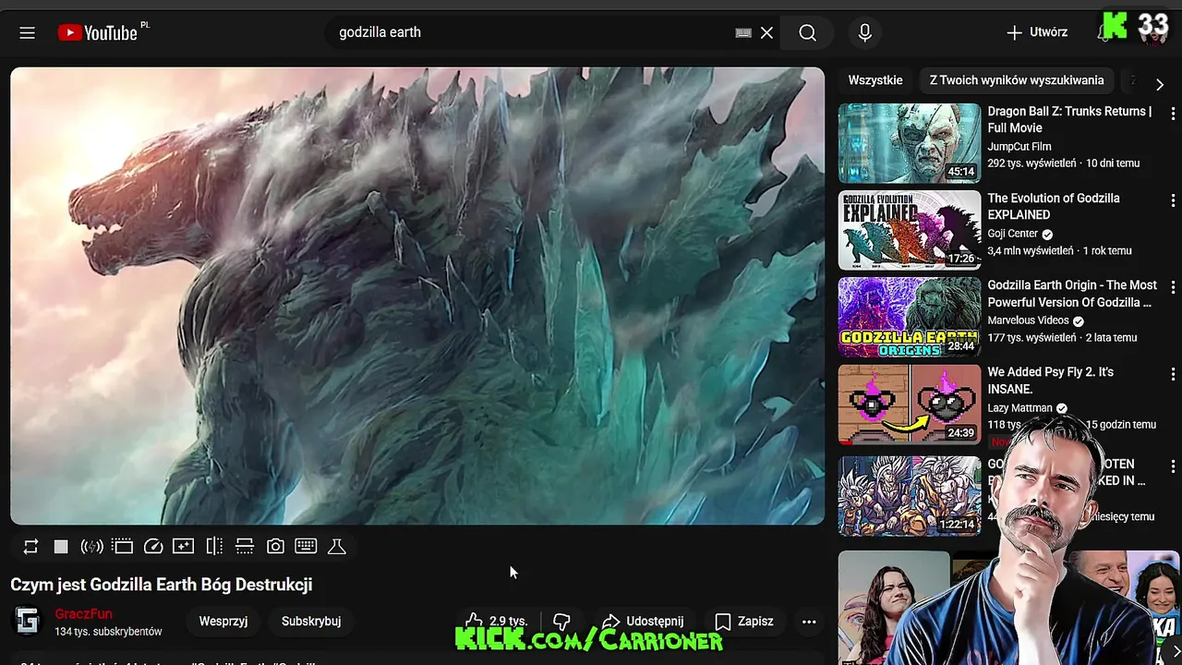Open the Utwórz create menu
The height and width of the screenshot is (665, 1182).
pyautogui.click(x=1037, y=32)
